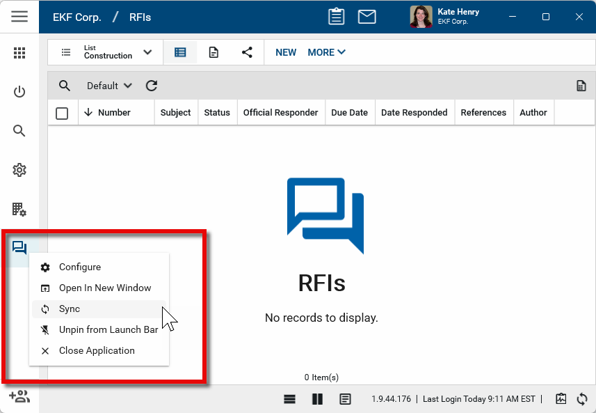Click the add users icon in sidebar

(19, 396)
